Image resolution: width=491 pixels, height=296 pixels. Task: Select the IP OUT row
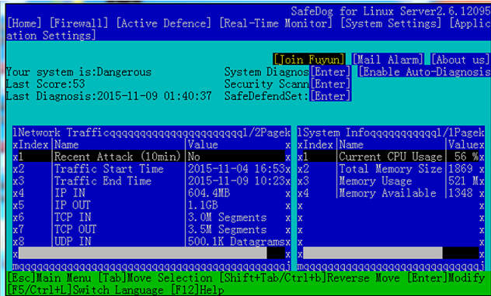coord(151,205)
